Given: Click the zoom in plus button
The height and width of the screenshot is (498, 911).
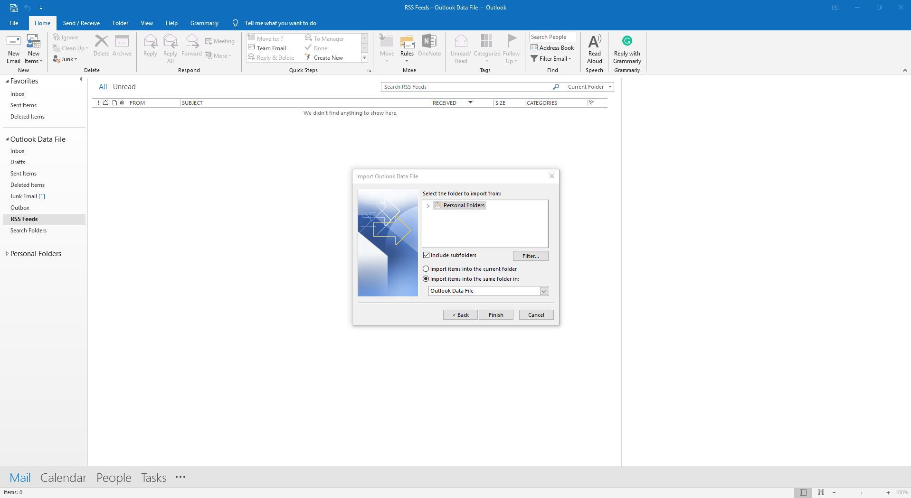Looking at the screenshot, I should [x=888, y=492].
